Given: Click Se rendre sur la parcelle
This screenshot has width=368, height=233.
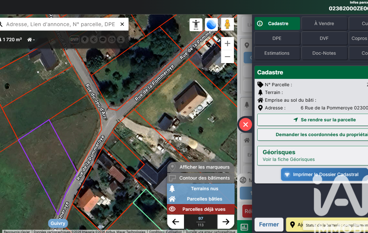Looking at the screenshot, I should [312, 120].
